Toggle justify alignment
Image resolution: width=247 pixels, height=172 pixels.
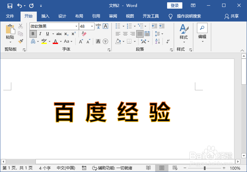coord(140,34)
